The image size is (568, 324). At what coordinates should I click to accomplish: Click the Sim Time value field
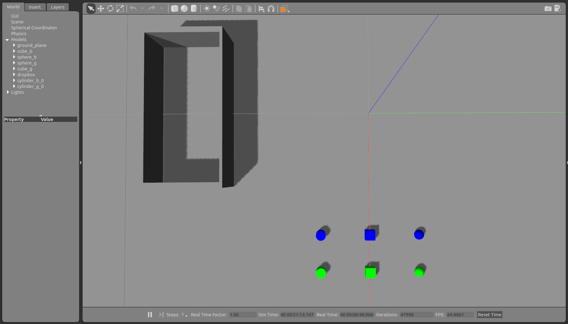coord(297,315)
